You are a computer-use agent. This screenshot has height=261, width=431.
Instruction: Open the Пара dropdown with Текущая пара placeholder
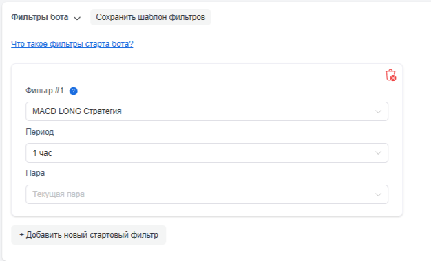207,194
